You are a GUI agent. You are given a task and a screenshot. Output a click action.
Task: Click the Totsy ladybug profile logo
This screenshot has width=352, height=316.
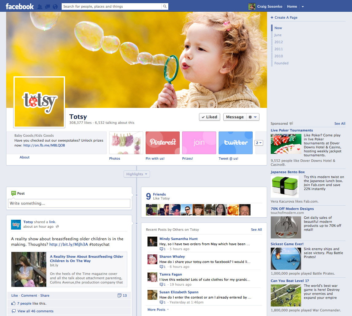[39, 102]
